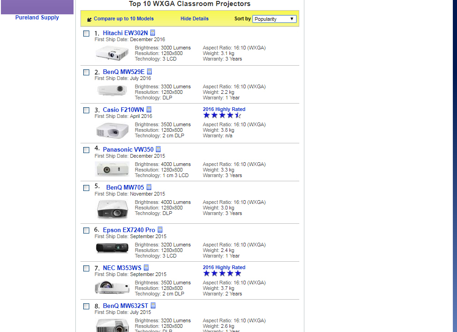Open the Sort by Popularity dropdown
457x332 pixels.
[x=274, y=19]
